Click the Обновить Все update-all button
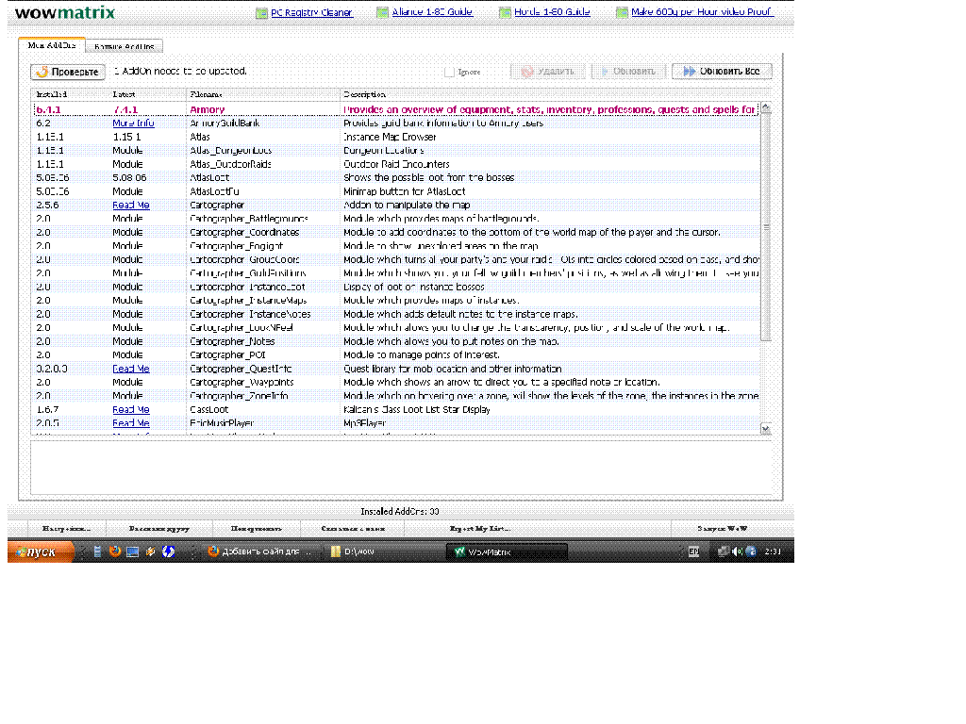 tap(722, 72)
